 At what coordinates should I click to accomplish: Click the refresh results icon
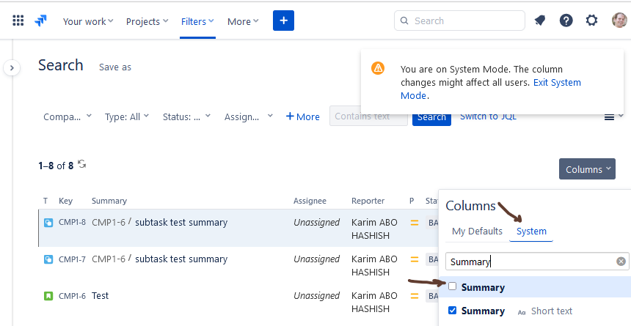82,164
